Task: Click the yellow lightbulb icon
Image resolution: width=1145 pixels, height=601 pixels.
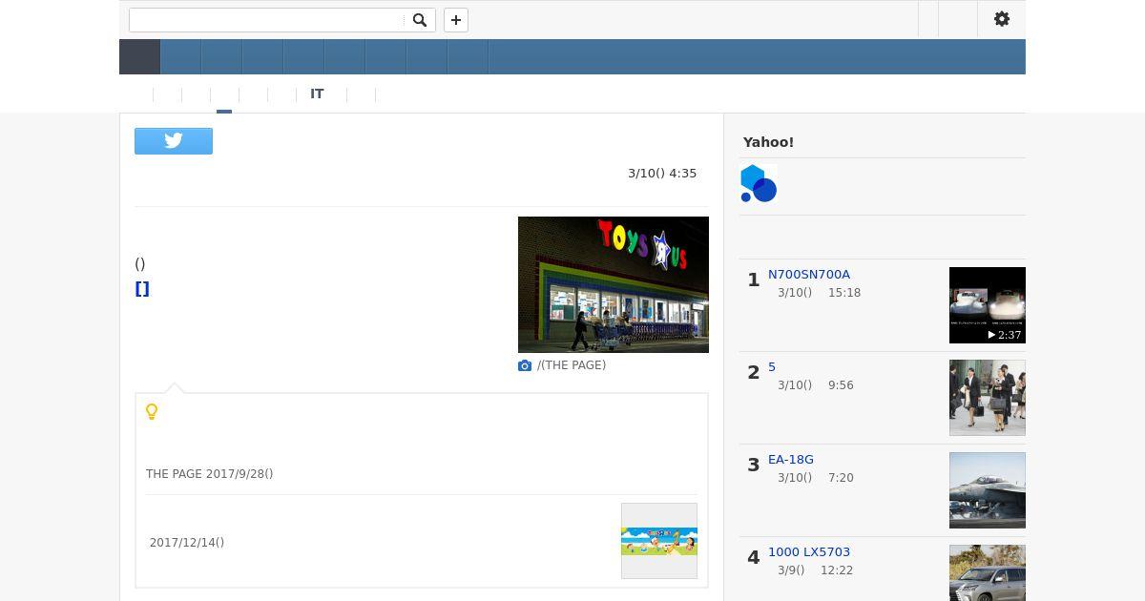Action: click(152, 412)
